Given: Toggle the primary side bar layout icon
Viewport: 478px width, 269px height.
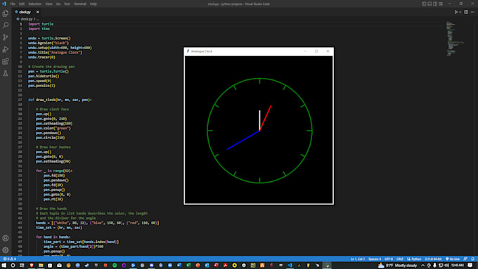Looking at the screenshot, I should (424, 4).
